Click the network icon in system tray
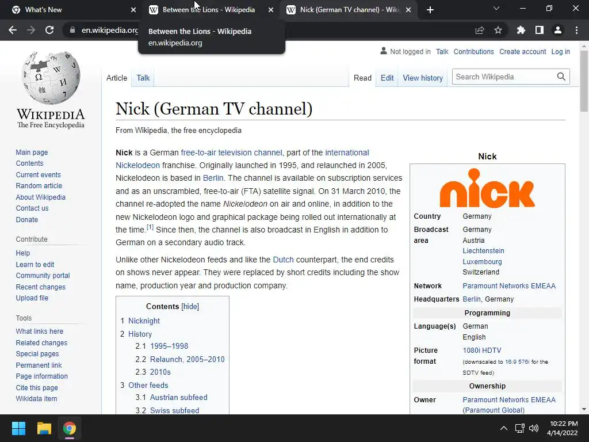The image size is (589, 442). tap(520, 428)
